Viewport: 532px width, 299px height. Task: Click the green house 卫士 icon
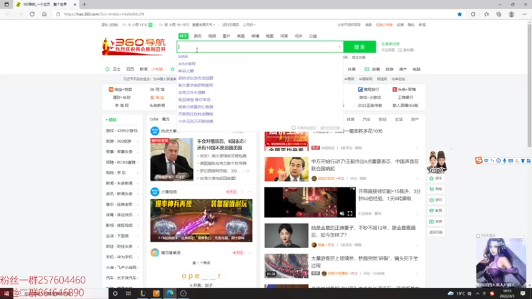[107, 69]
